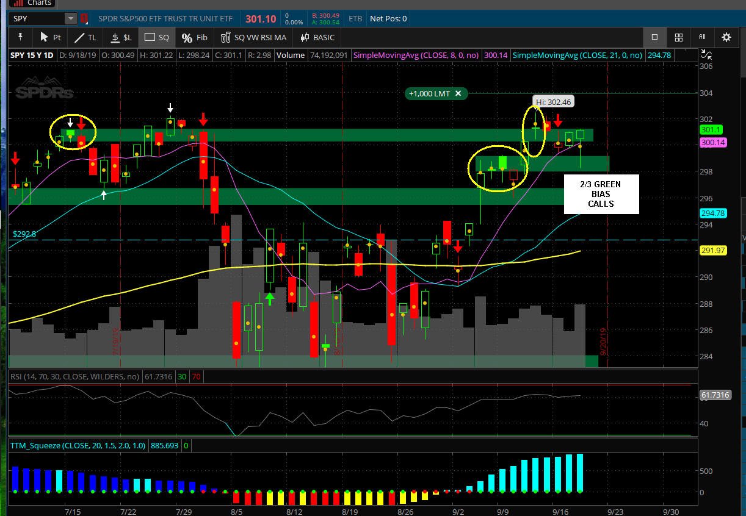This screenshot has width=746, height=516.
Task: Open chart settings gear
Action: [726, 37]
